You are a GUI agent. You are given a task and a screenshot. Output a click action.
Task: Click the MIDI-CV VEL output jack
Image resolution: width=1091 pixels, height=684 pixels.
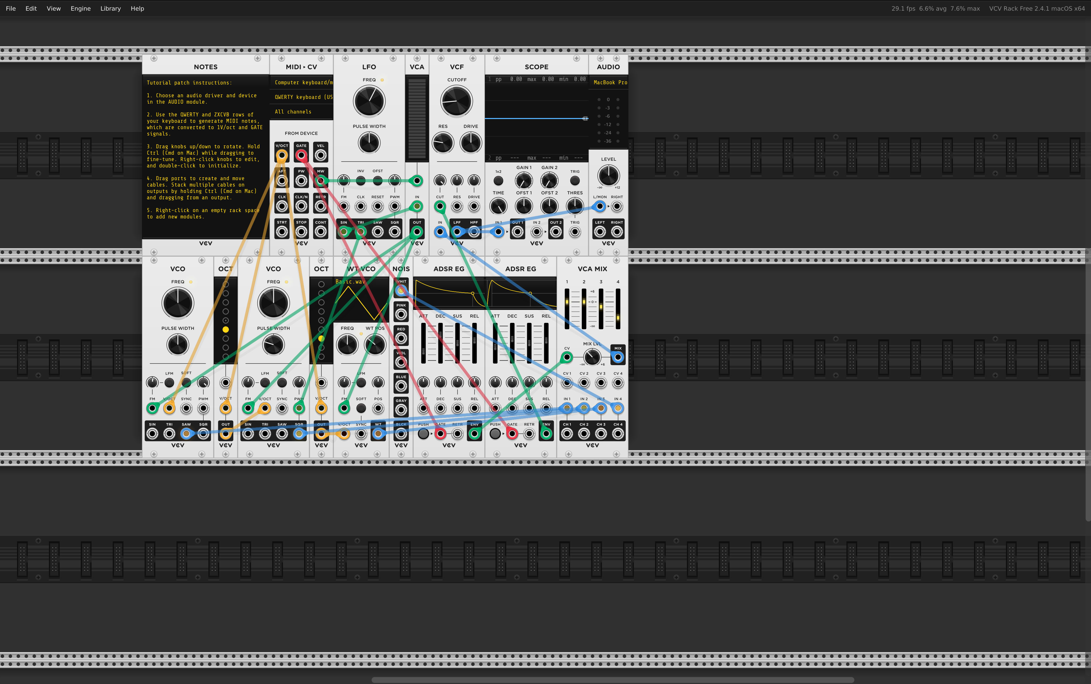tap(320, 156)
